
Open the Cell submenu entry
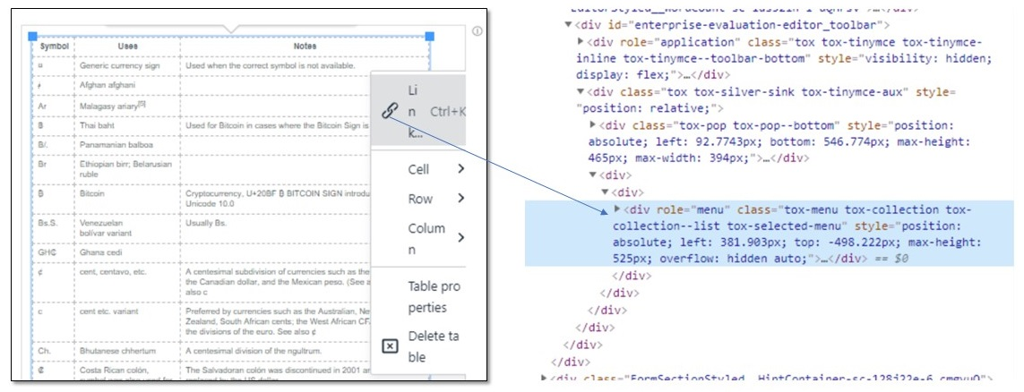click(418, 169)
